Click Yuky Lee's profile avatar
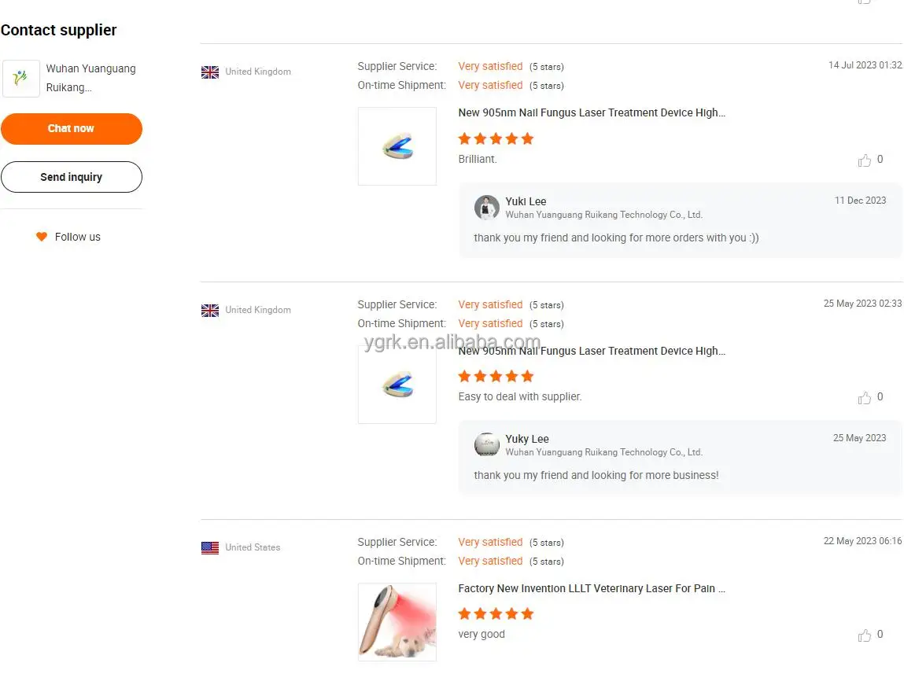The image size is (904, 685). tap(487, 445)
